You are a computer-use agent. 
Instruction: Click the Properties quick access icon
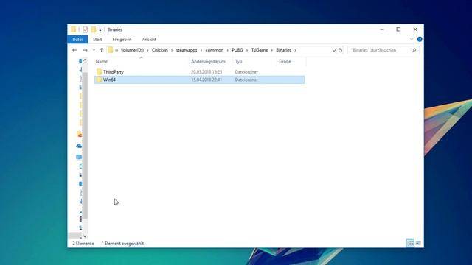86,29
